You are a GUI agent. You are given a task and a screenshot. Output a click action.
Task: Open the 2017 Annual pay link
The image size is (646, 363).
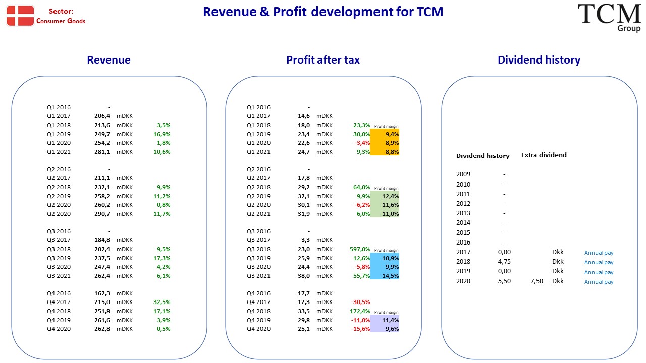click(x=599, y=253)
